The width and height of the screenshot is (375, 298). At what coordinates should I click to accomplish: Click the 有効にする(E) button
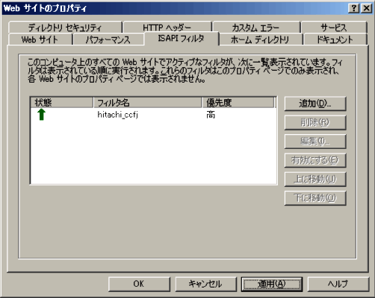(315, 160)
